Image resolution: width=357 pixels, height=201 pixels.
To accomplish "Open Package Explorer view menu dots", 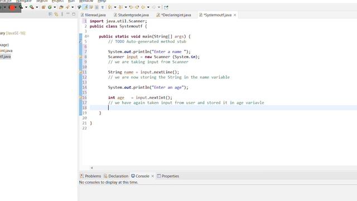I will coord(62,14).
